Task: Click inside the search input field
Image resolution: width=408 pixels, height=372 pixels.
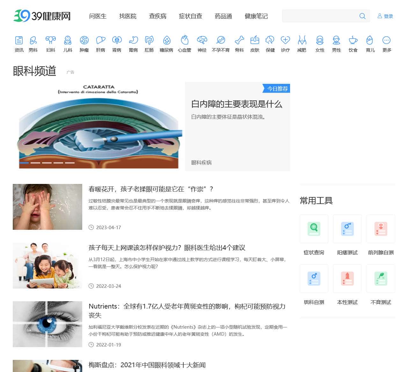Action: point(319,16)
